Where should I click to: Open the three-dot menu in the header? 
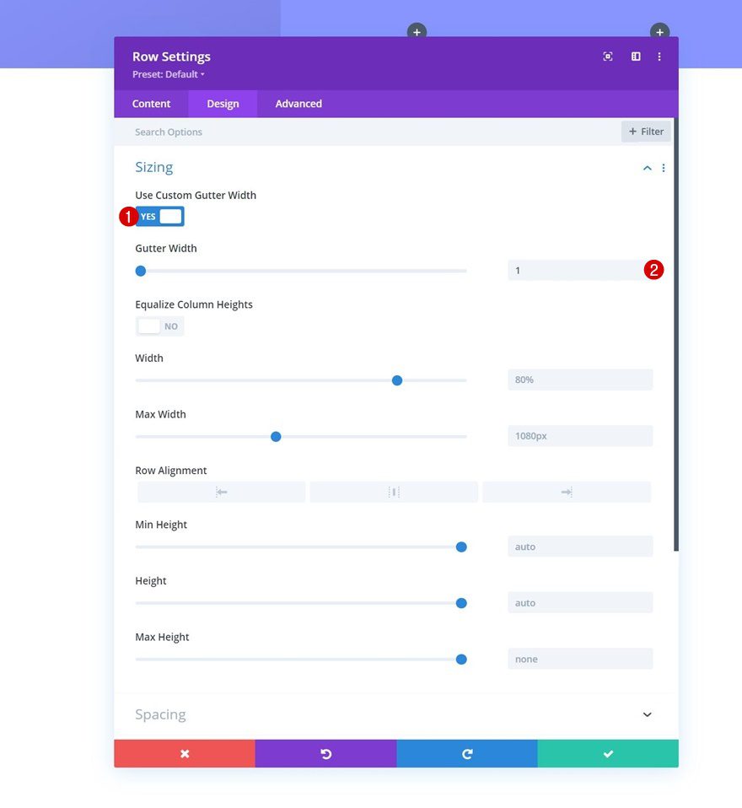click(659, 57)
